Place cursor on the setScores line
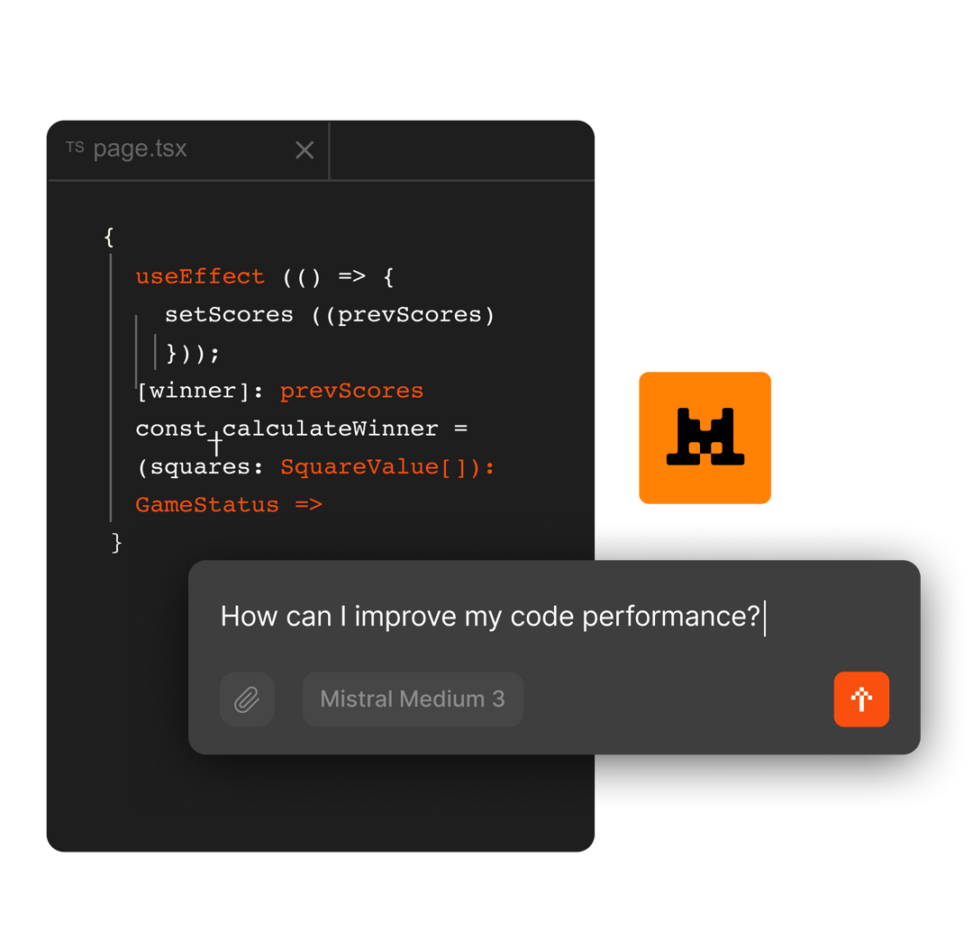Image resolution: width=973 pixels, height=947 pixels. [x=229, y=314]
